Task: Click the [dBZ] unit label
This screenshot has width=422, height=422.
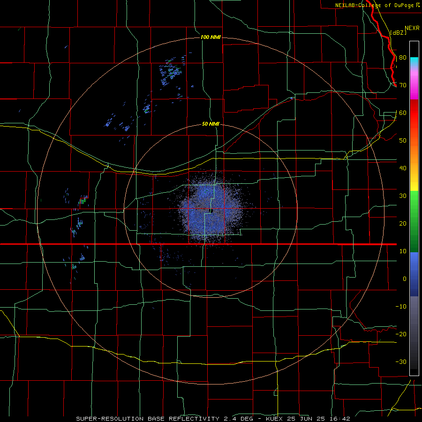Action: click(398, 33)
